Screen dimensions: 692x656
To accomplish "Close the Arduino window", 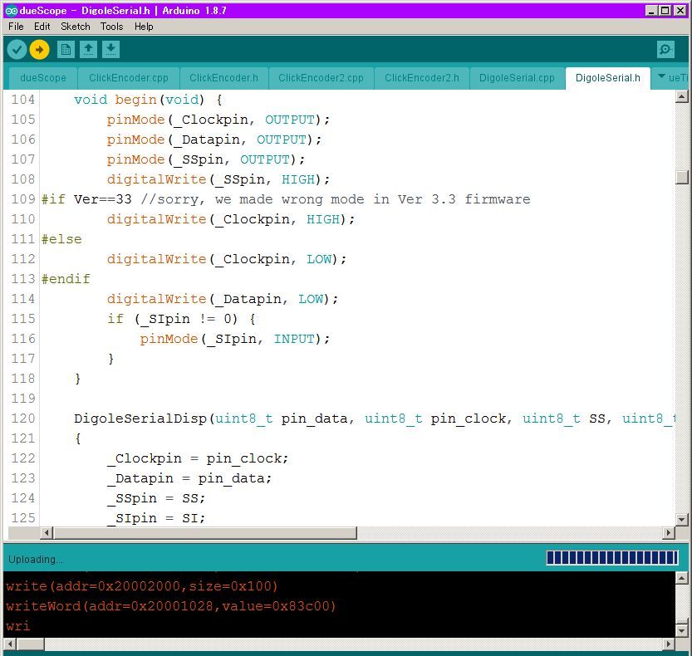I will (x=680, y=11).
